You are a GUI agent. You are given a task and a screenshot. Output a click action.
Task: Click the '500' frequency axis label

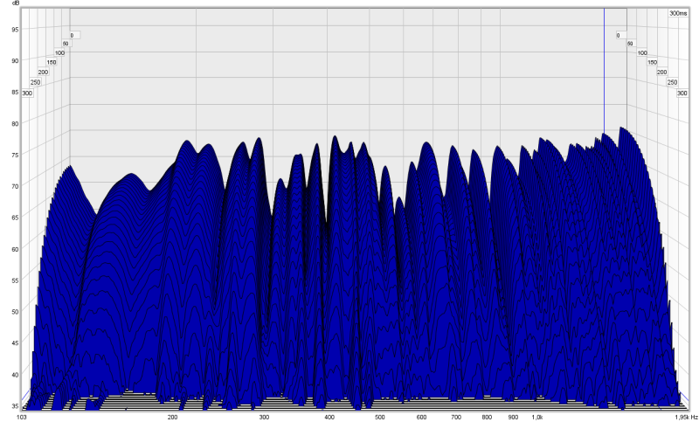coord(379,418)
